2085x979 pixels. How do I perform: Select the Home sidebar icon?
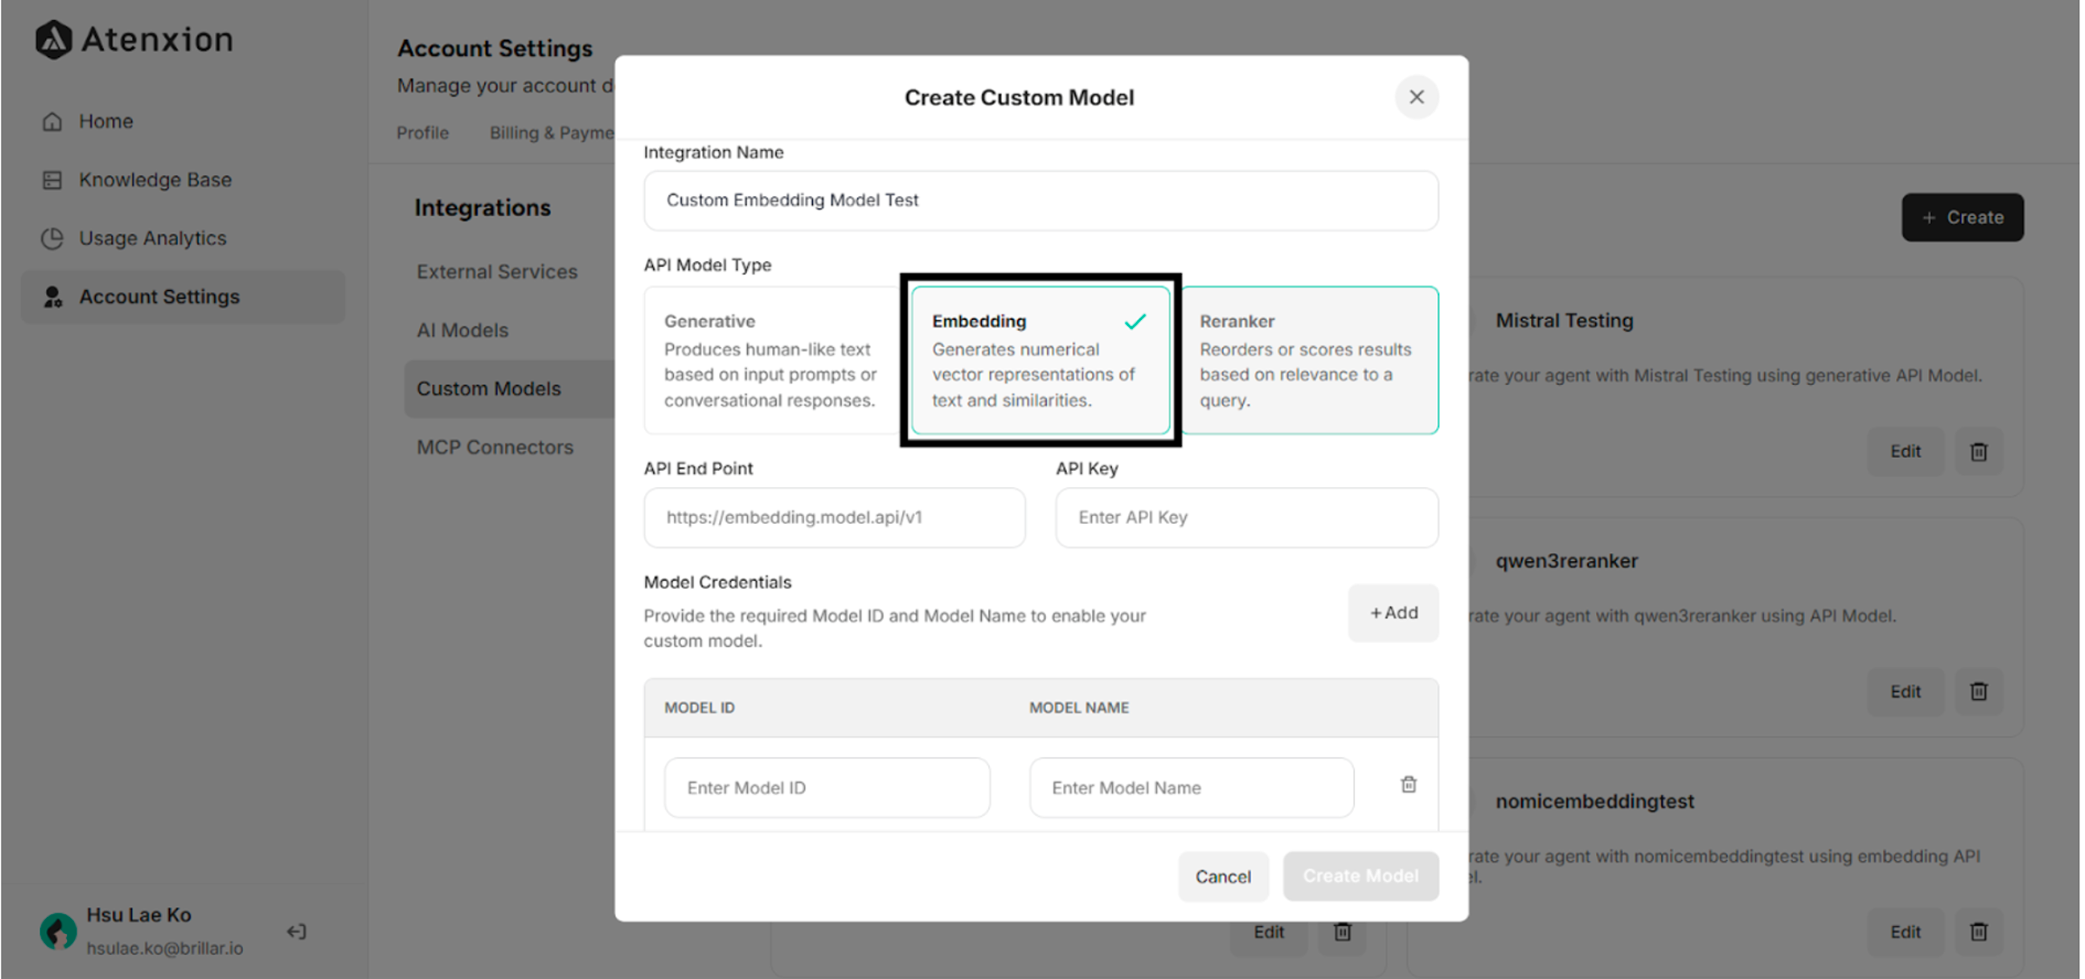[52, 121]
